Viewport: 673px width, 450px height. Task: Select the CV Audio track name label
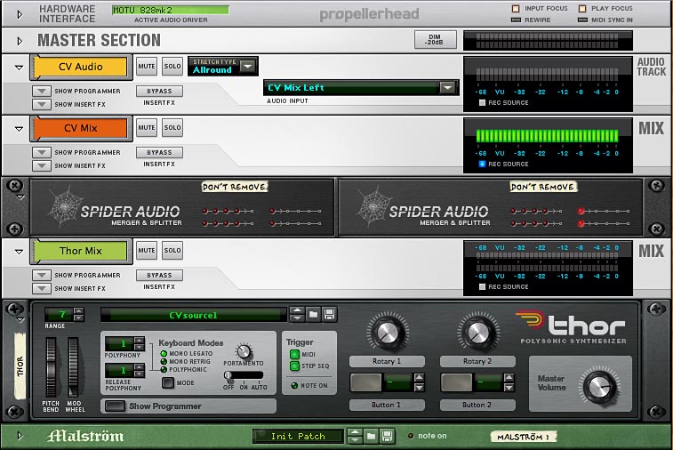click(x=81, y=67)
